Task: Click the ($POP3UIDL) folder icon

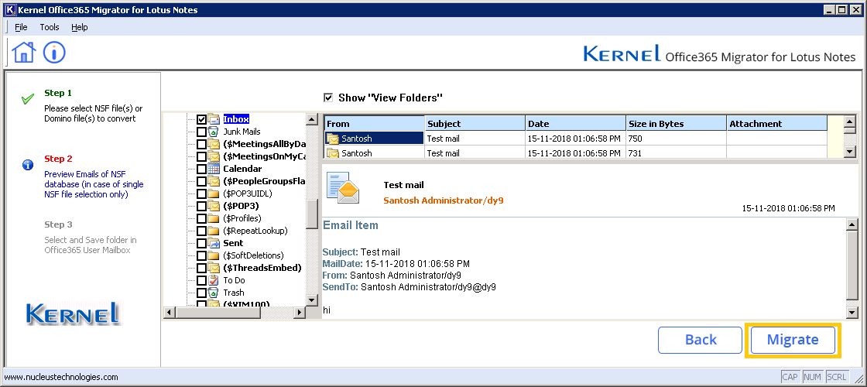Action: tap(214, 193)
